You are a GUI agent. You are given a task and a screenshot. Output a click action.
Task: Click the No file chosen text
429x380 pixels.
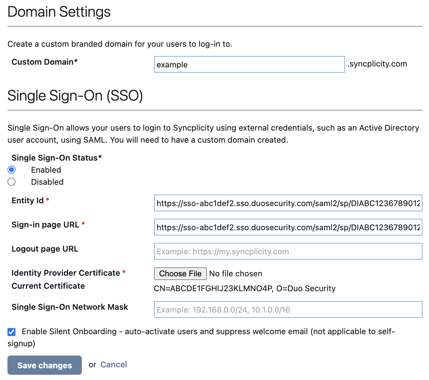(x=236, y=274)
